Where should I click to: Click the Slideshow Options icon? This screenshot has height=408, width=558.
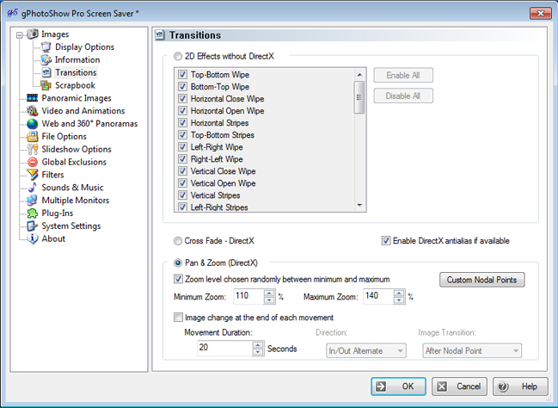pos(32,149)
